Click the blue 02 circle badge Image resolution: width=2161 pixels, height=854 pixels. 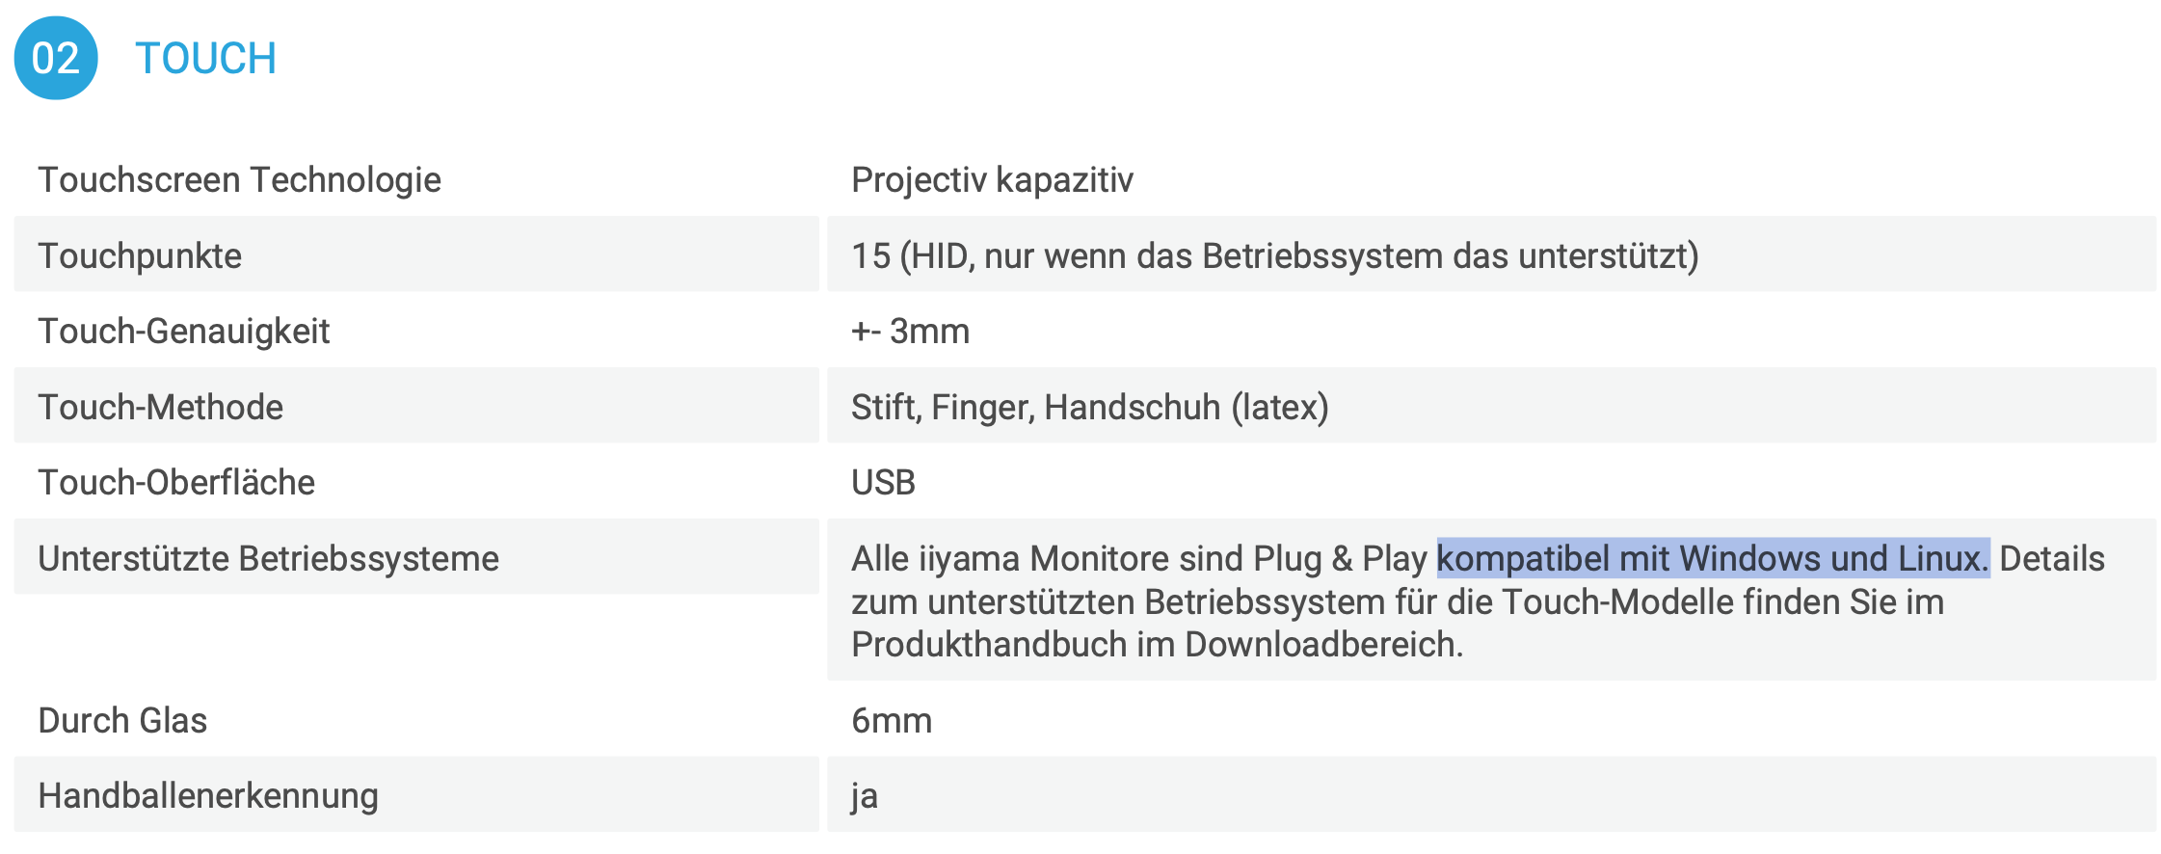point(56,58)
